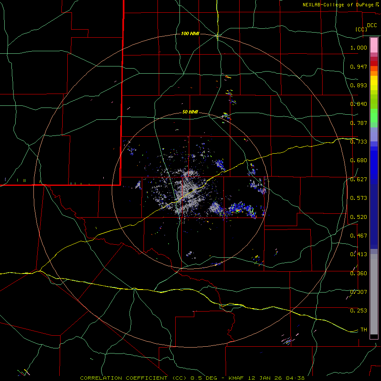Image resolution: width=381 pixels, height=381 pixels.
Task: Select the 0.947 value on the color scale
Action: [359, 66]
